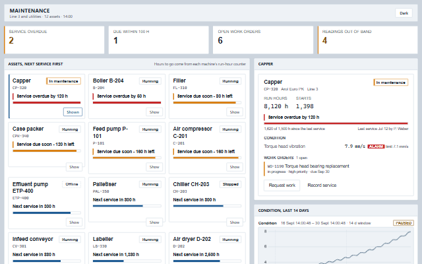The image size is (422, 264).
Task: Select In maintenance badge on Capper asset card
Action: click(63, 81)
